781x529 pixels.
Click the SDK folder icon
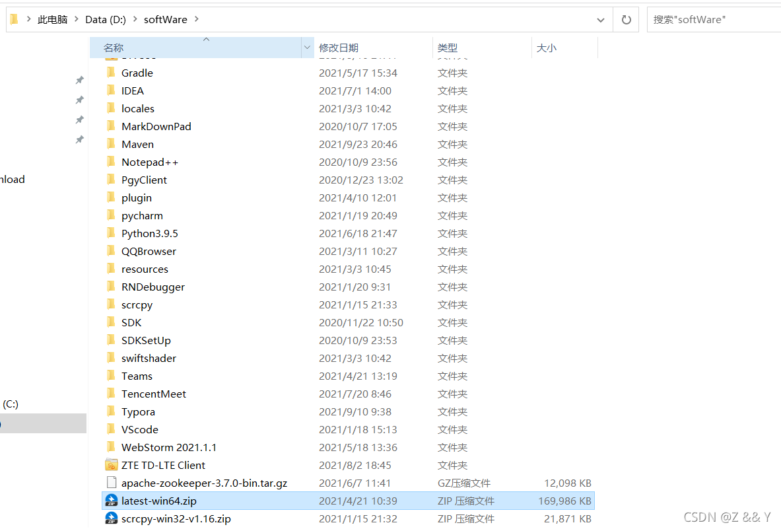click(x=111, y=323)
